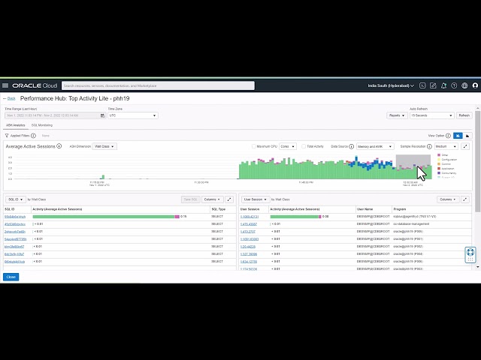Open Columns dropdown in User Session table

448,199
